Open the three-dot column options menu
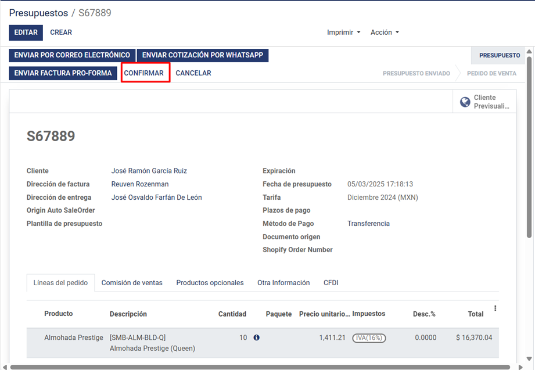The image size is (535, 370). tap(495, 308)
